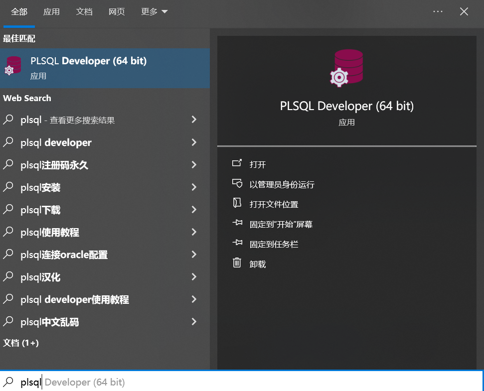Click search icon beside 'plsql developer使用教程'

click(x=8, y=299)
